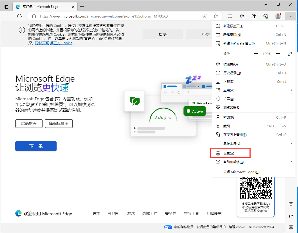
Task: Toggle the privacy choices switch icon
Action: point(168,227)
